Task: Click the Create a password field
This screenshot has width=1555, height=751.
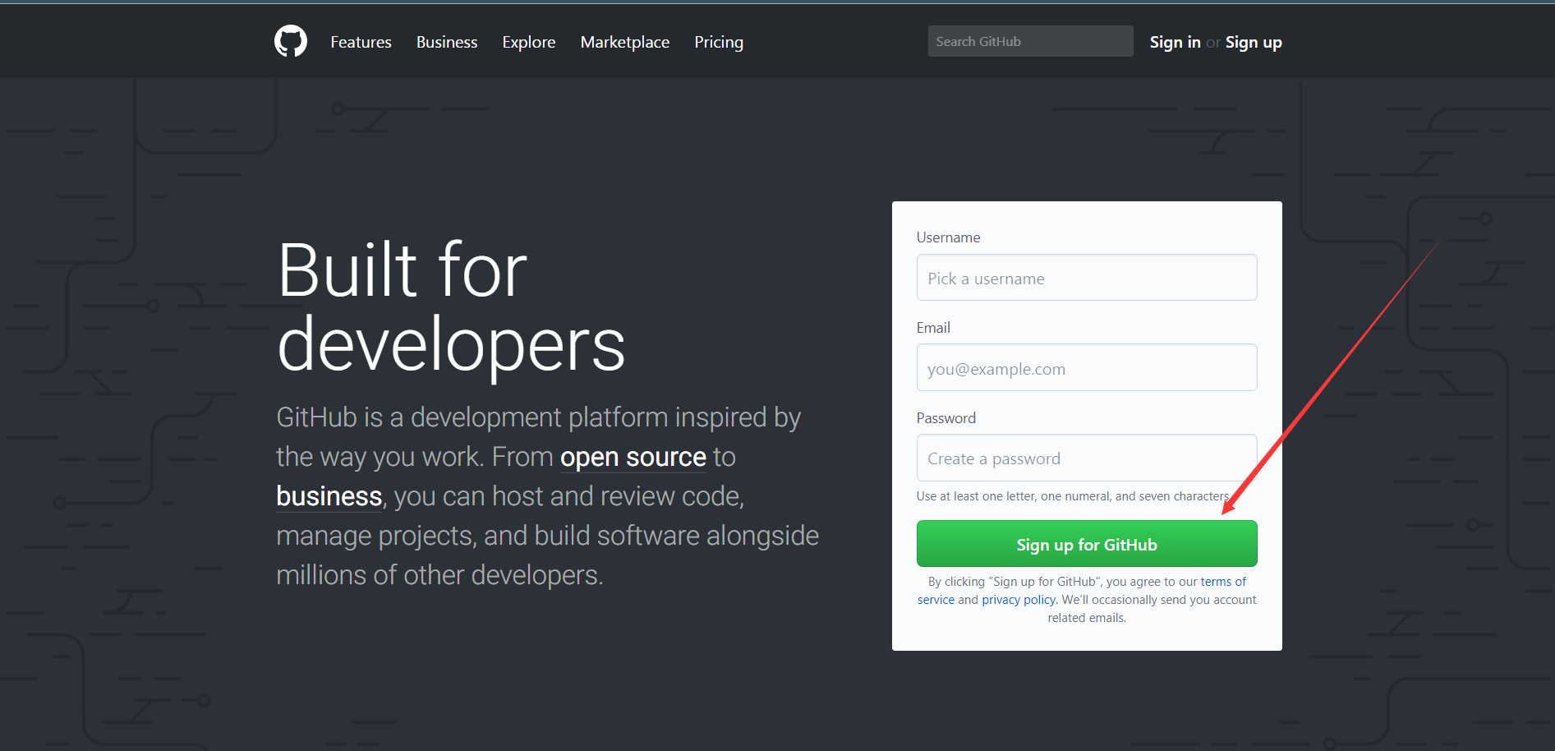Action: click(1087, 458)
